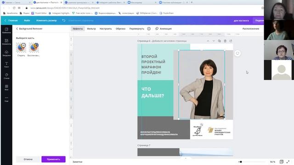Open the Styles panel in the sidebar
294x165 pixels.
point(6,76)
